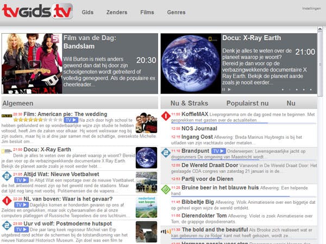
Task: Select the Populairst nu tab
Action: (x=247, y=103)
